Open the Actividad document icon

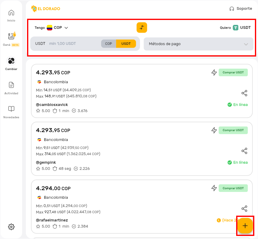tap(11, 85)
